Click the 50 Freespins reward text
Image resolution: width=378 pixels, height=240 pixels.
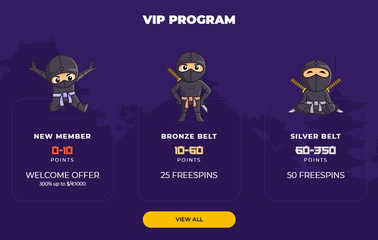[x=316, y=175]
